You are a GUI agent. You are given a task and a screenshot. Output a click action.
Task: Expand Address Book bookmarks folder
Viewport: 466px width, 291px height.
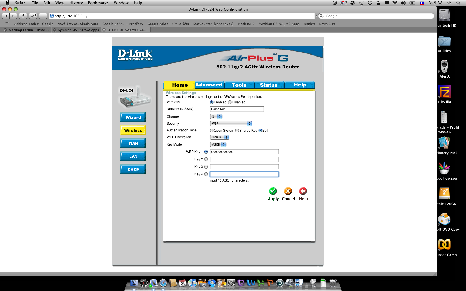[26, 24]
